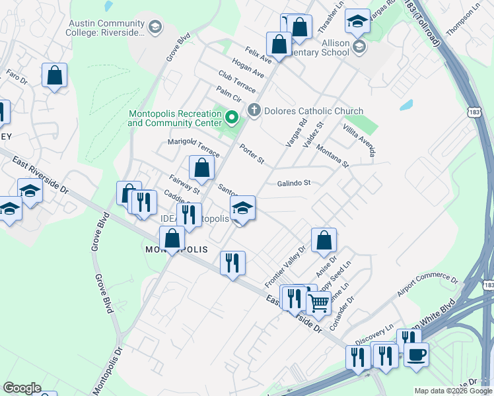Click the Villita Avenida label

click(359, 141)
